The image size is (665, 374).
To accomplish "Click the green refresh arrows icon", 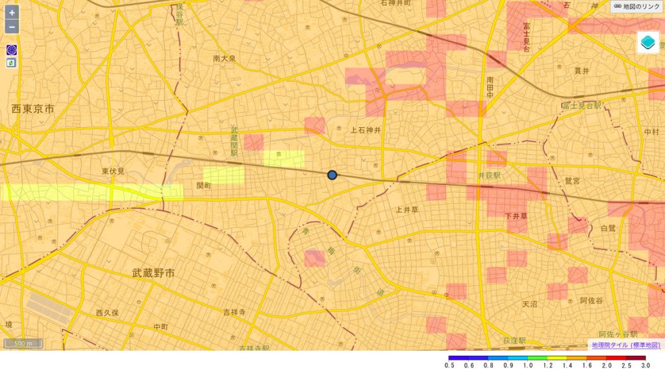I will 12,63.
